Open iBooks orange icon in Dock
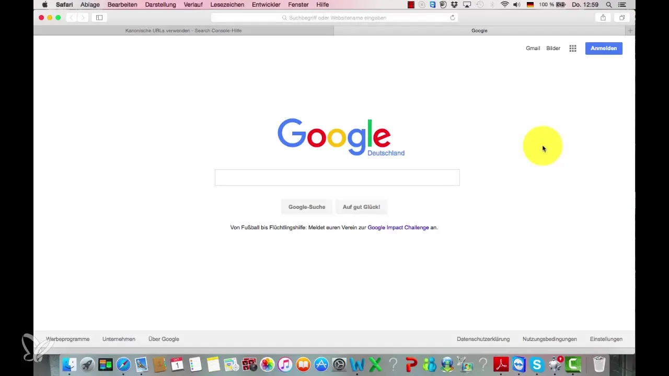The width and height of the screenshot is (669, 376). [303, 364]
